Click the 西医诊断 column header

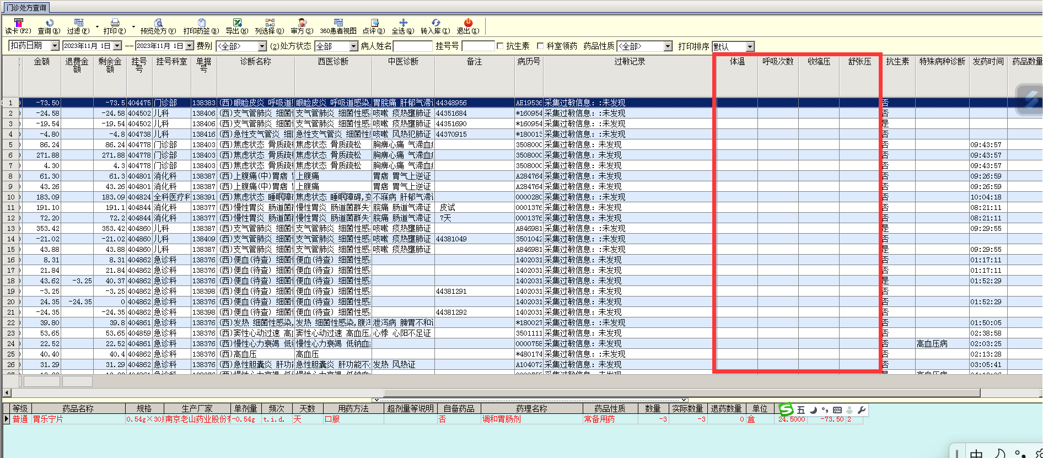pos(333,76)
